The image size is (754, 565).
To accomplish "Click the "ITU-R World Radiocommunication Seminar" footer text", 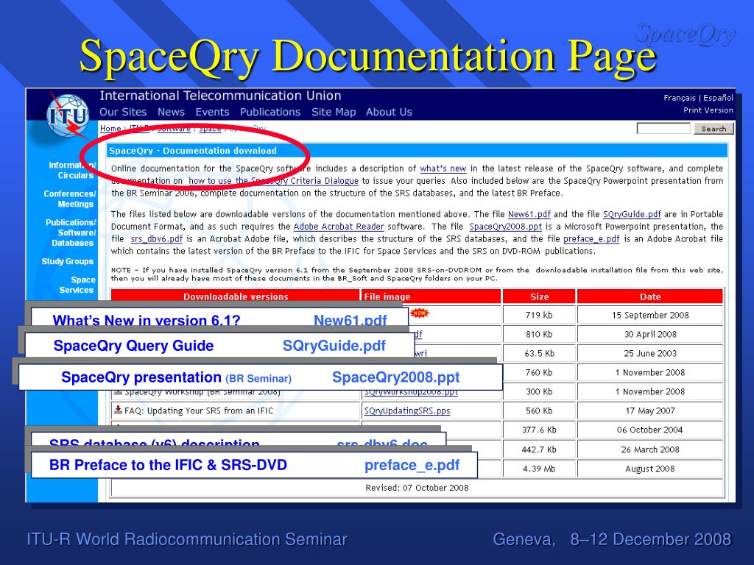I will [x=187, y=539].
